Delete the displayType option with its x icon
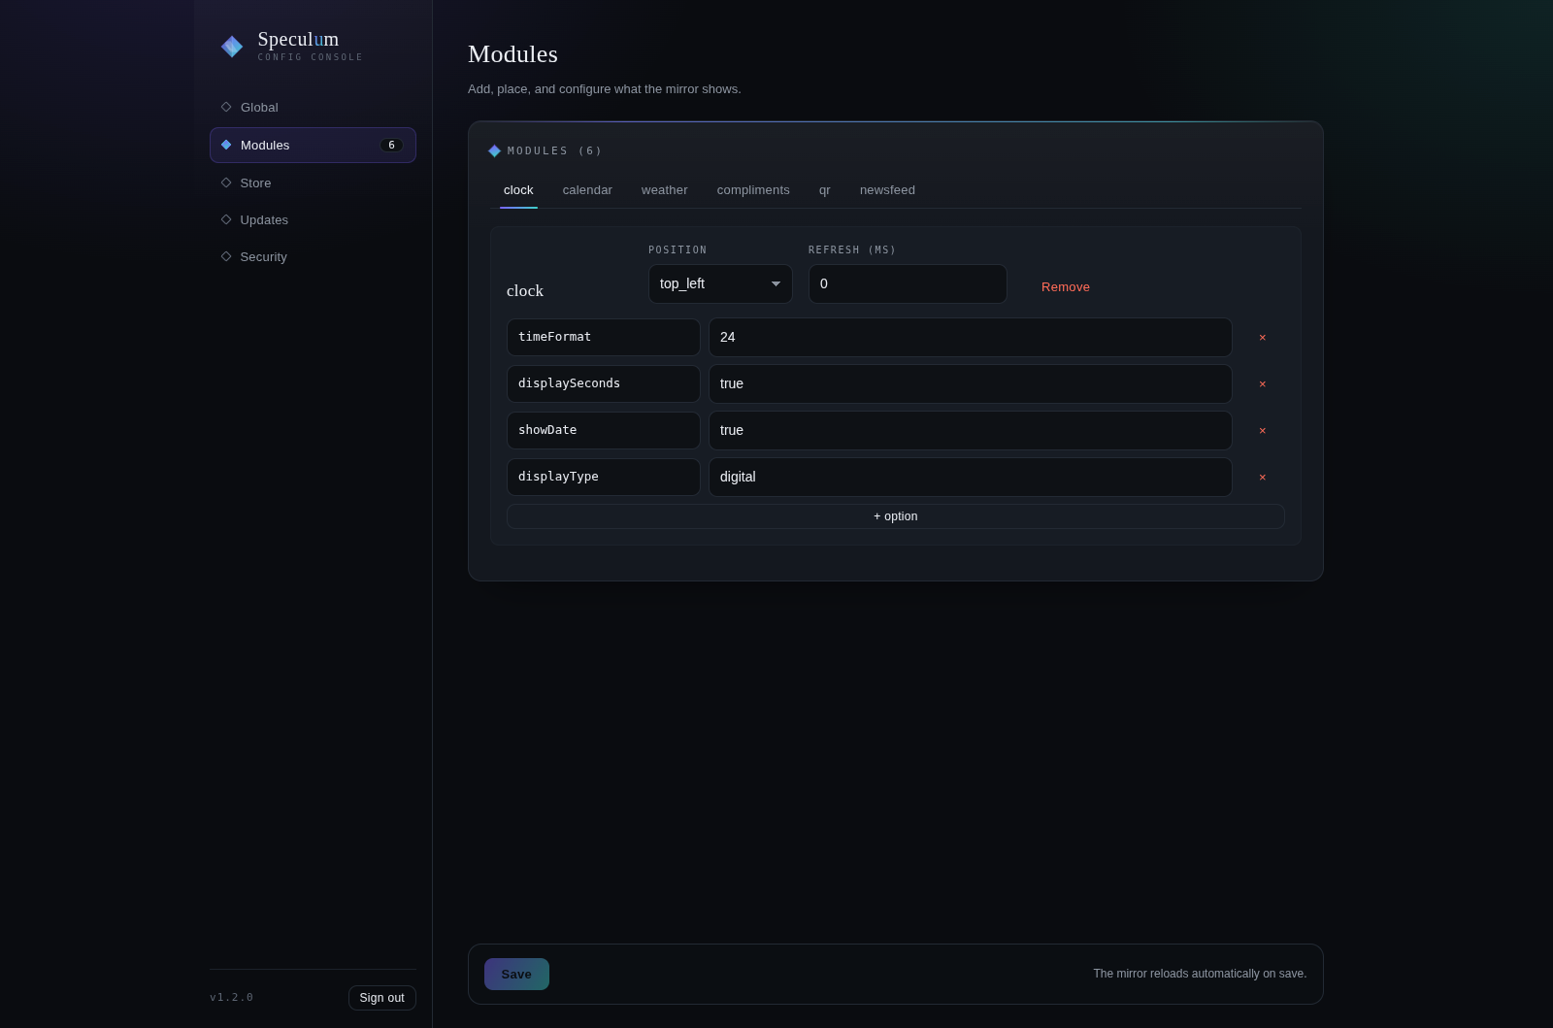The width and height of the screenshot is (1553, 1028). click(1263, 478)
